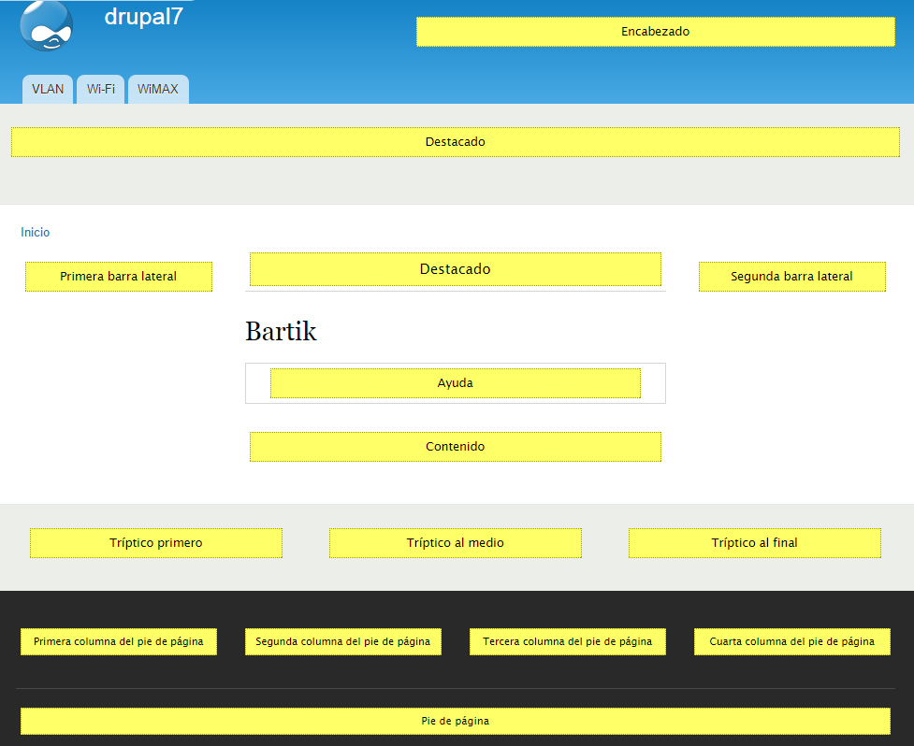The image size is (914, 746).
Task: Click the Drupal droplet logo
Action: click(46, 25)
